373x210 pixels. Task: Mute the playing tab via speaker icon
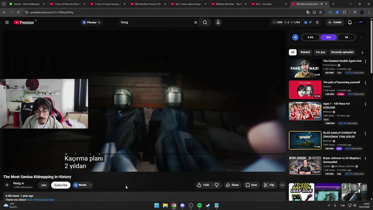[x=321, y=4]
